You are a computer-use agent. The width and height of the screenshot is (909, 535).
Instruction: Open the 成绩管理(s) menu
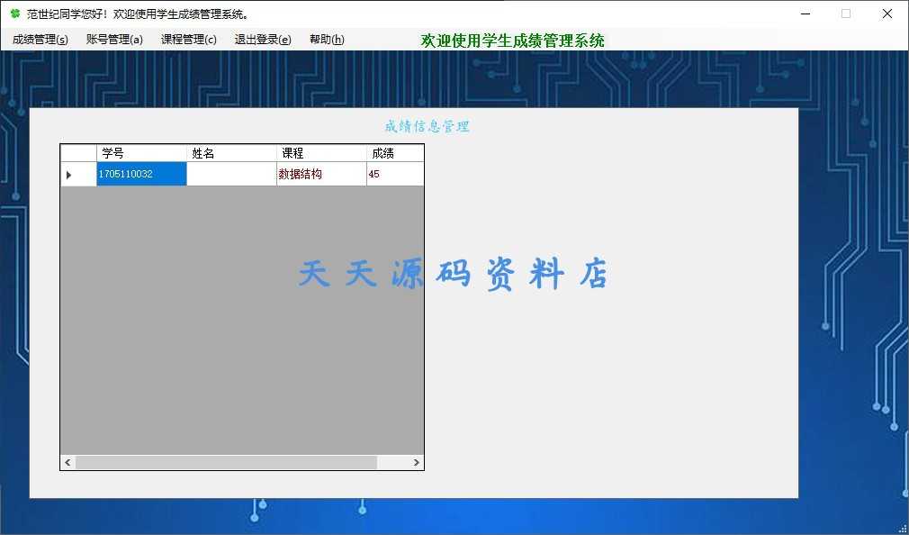(x=40, y=40)
